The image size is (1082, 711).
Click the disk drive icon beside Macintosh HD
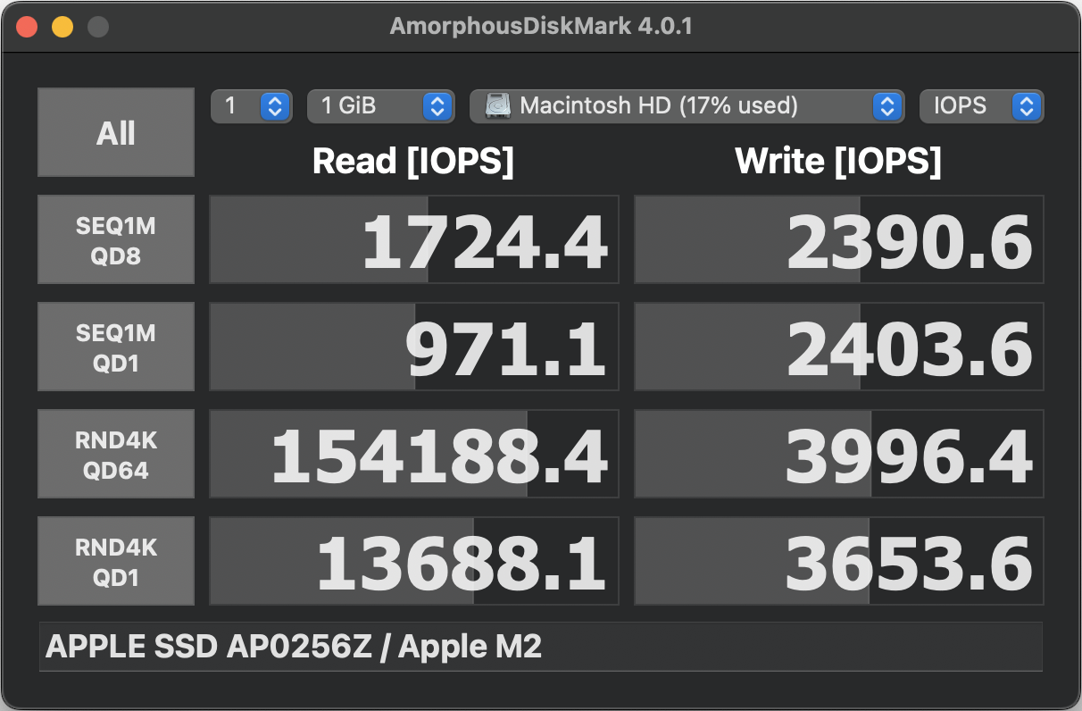tap(495, 106)
